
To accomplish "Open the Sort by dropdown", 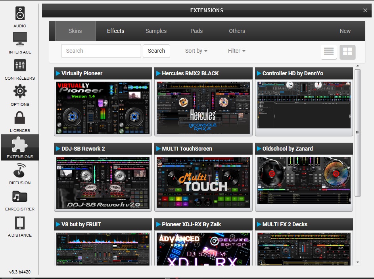I will pyautogui.click(x=196, y=51).
